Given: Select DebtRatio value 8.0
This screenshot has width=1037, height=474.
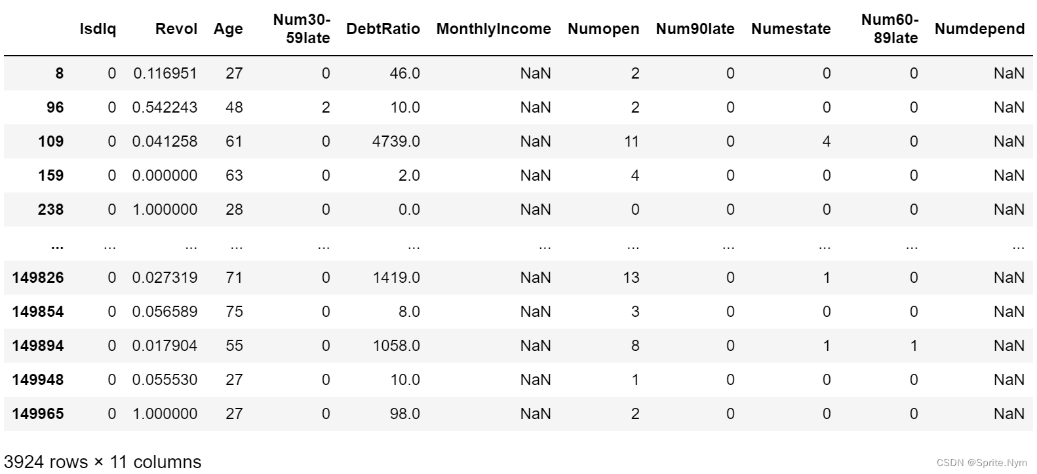Looking at the screenshot, I should click(409, 312).
